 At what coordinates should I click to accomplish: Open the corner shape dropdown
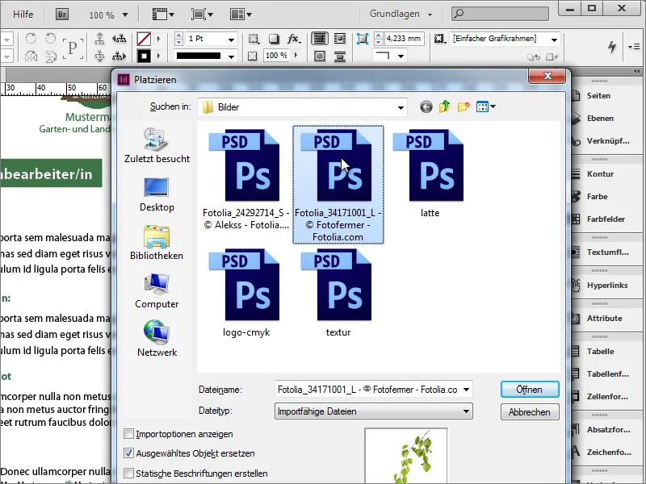401,56
